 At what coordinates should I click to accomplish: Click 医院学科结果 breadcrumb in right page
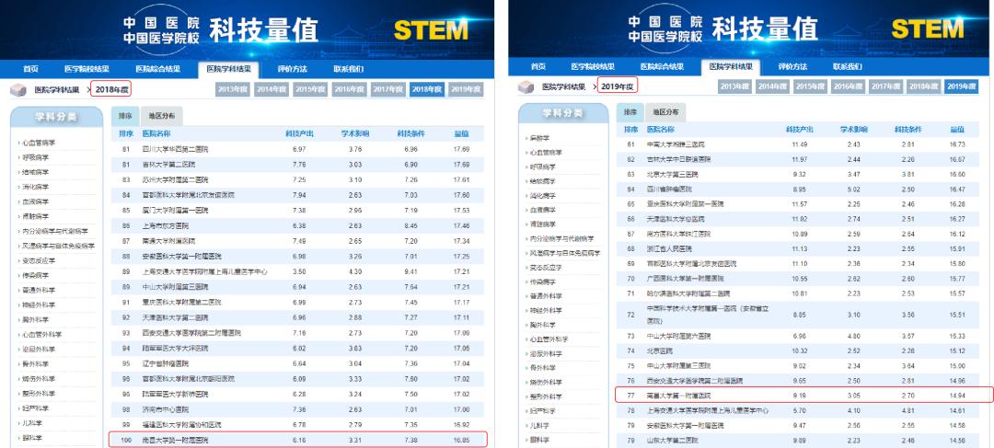click(564, 86)
